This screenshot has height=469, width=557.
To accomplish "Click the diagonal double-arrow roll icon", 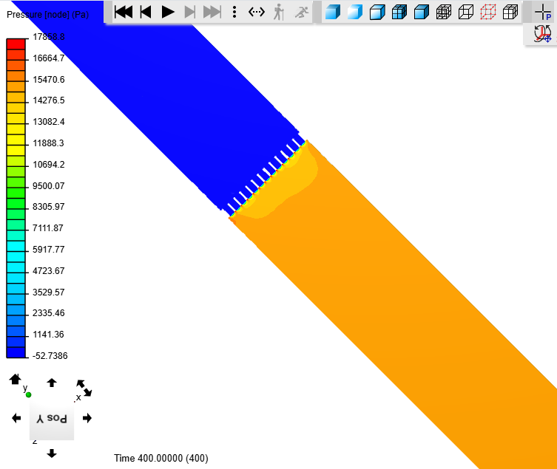I will pos(84,388).
